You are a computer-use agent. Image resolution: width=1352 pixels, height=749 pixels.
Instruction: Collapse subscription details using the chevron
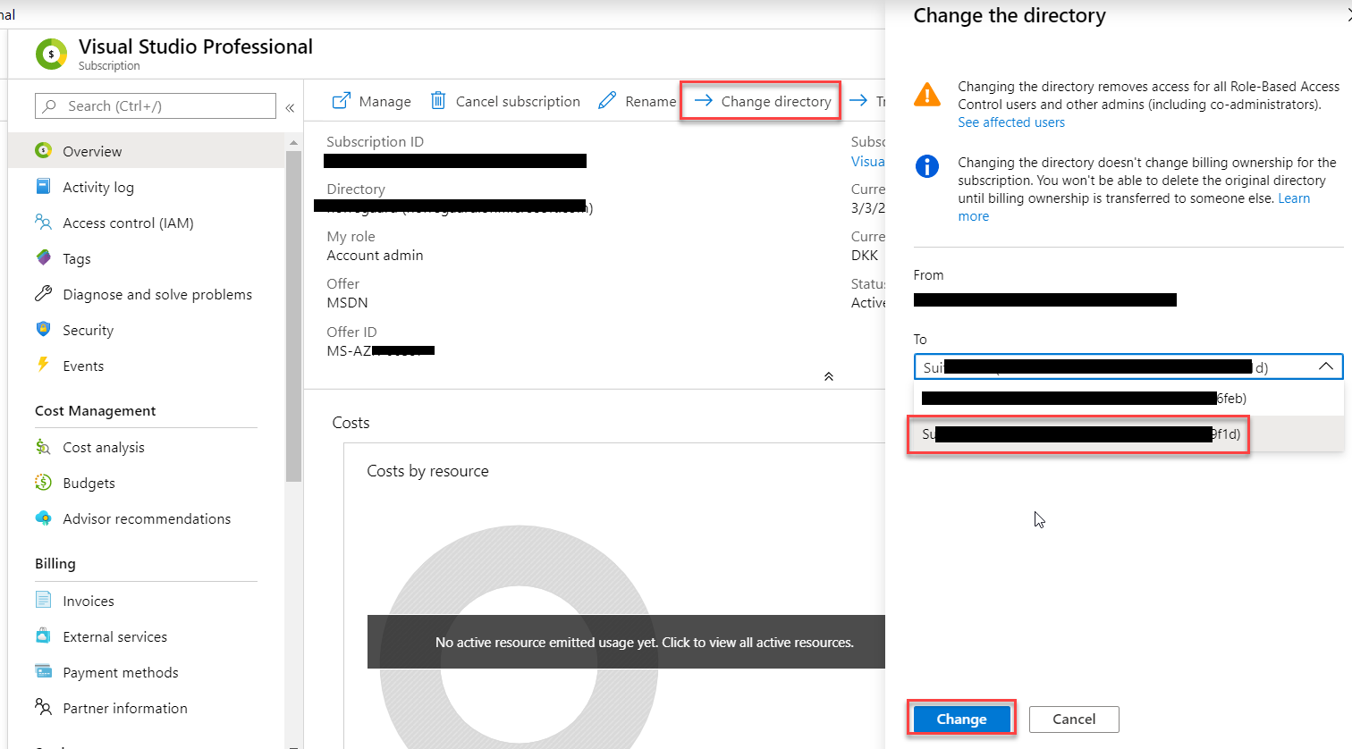pos(828,376)
